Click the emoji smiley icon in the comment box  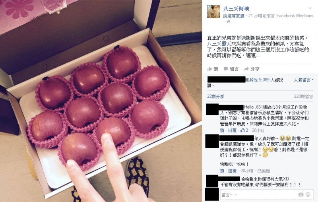[x=308, y=195]
